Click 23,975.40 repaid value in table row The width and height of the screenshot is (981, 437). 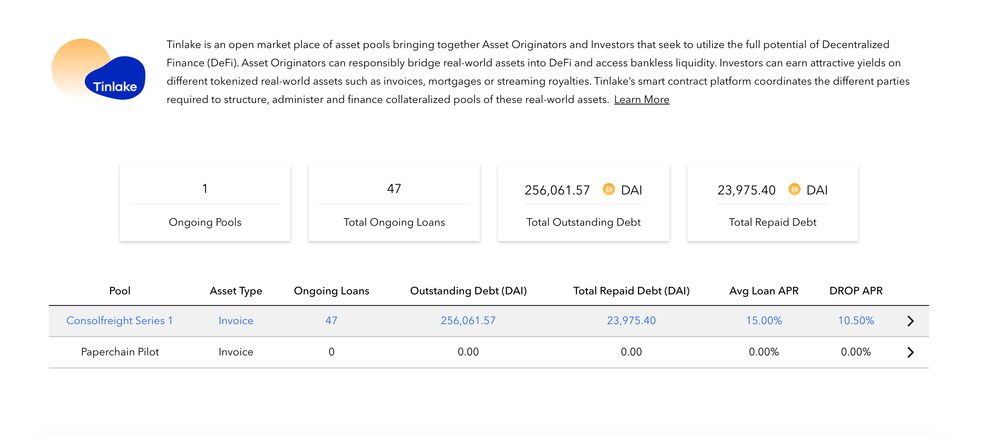(631, 321)
